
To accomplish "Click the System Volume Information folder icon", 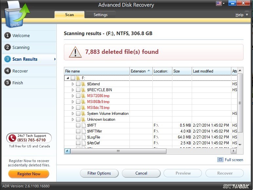I will (x=83, y=114).
